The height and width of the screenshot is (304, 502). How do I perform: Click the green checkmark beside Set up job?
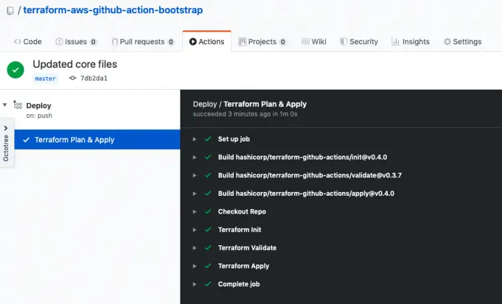pos(208,139)
